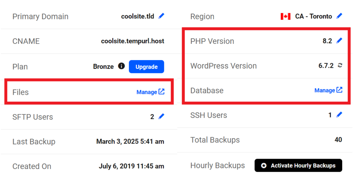Click the Upgrade plan button

(147, 67)
